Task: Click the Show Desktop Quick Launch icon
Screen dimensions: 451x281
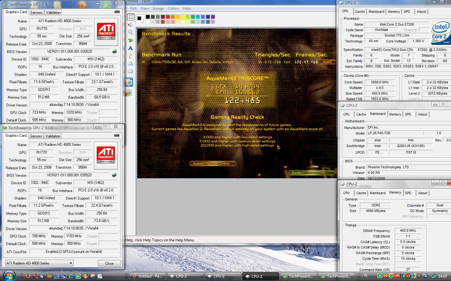Action: [x=57, y=276]
